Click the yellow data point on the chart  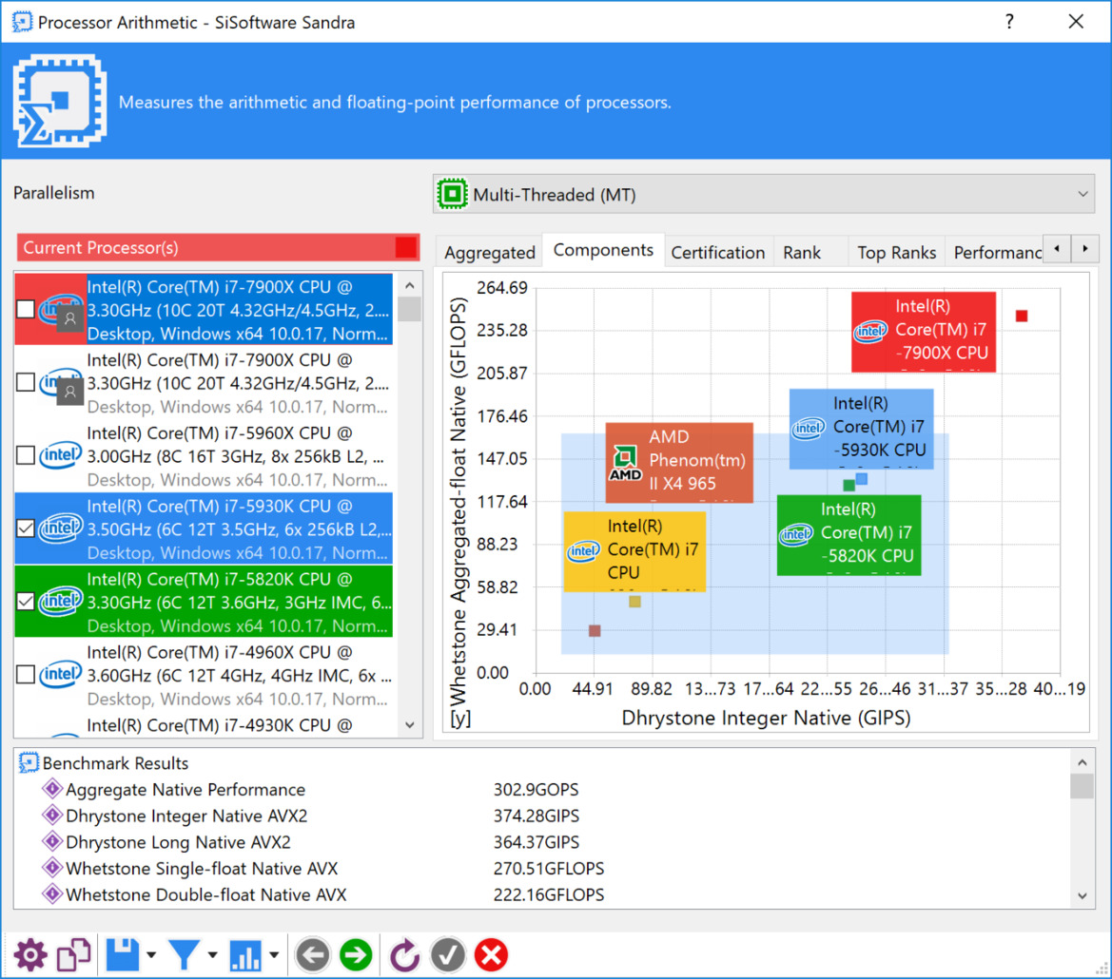coord(634,602)
